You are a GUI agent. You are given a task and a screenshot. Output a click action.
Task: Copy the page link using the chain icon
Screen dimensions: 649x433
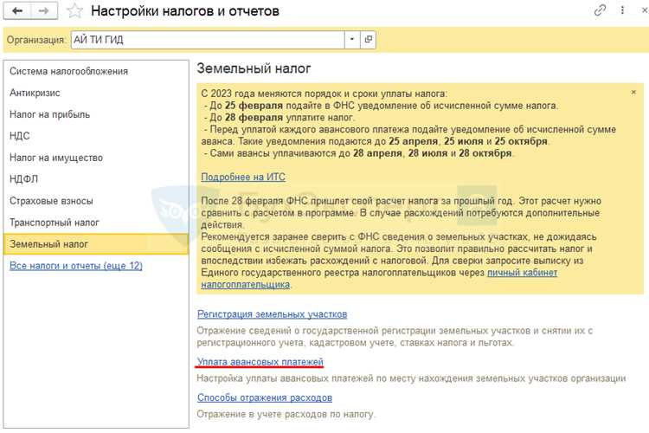click(x=600, y=10)
